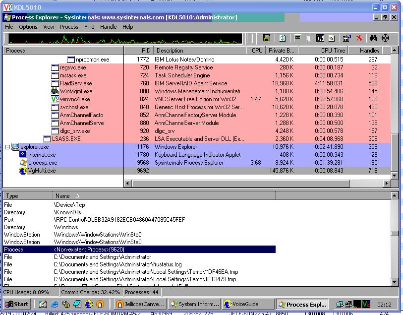Click the Refresh Now toolbar icon
The image size is (403, 315).
(282, 38)
